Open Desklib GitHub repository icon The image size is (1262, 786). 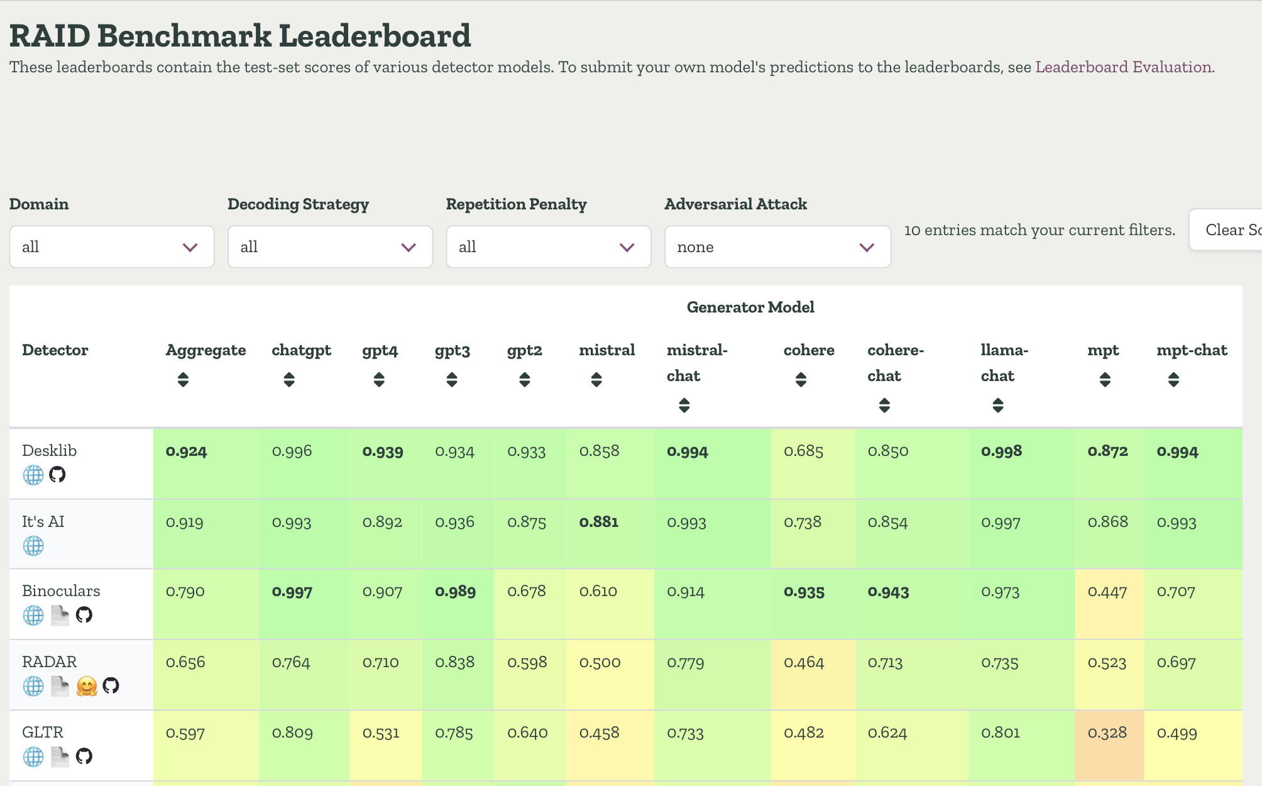tap(57, 474)
